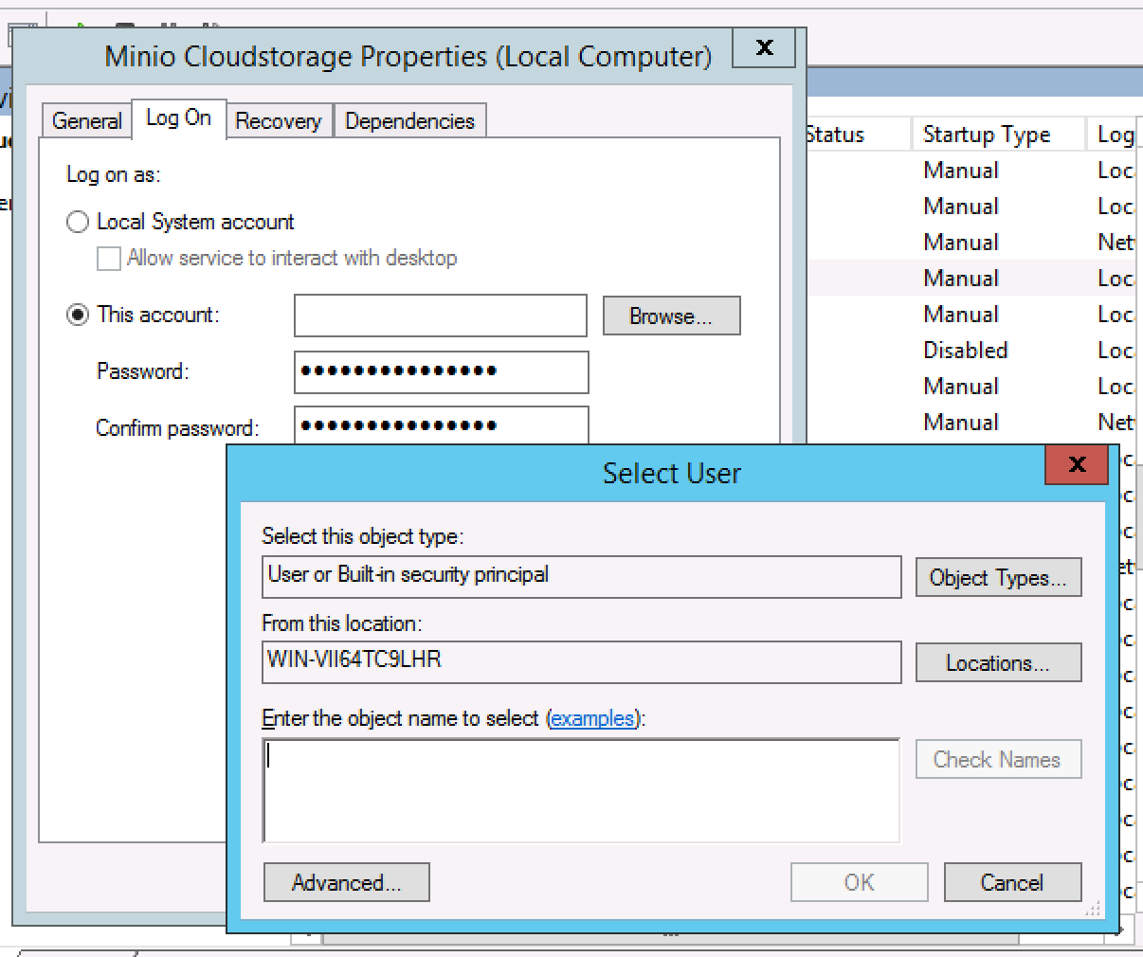Click the This account text field
Screen dimensions: 1143x957
click(441, 316)
